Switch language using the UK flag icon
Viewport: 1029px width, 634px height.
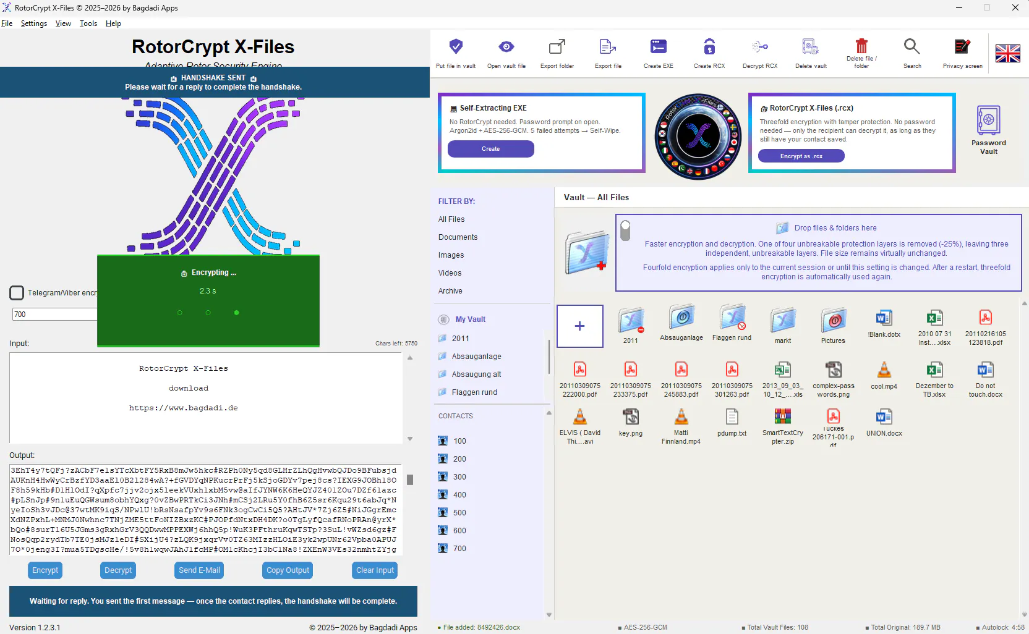(x=1008, y=54)
